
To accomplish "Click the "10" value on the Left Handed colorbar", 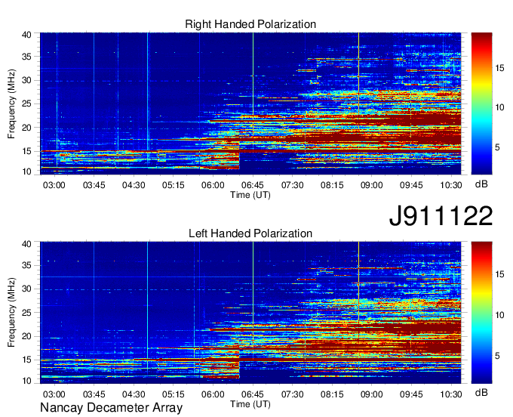I will tap(499, 315).
